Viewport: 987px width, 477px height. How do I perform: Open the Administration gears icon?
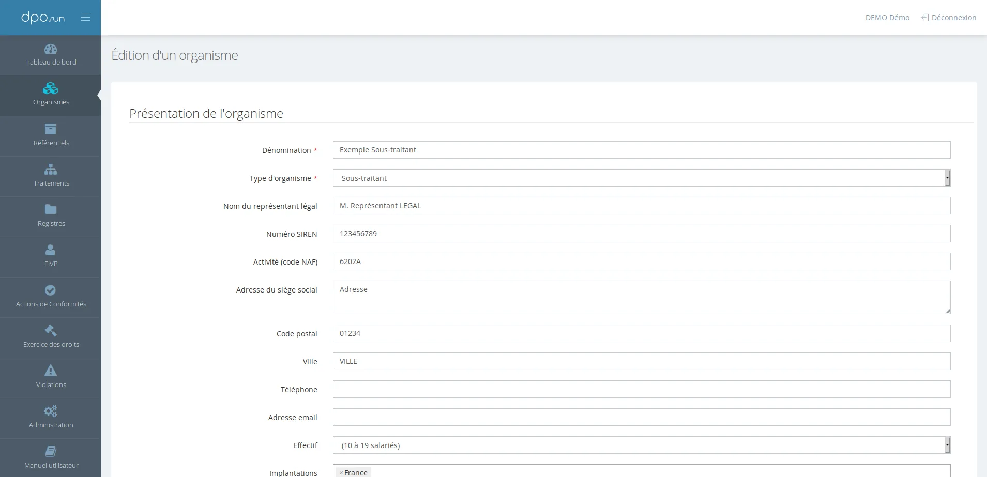point(51,411)
